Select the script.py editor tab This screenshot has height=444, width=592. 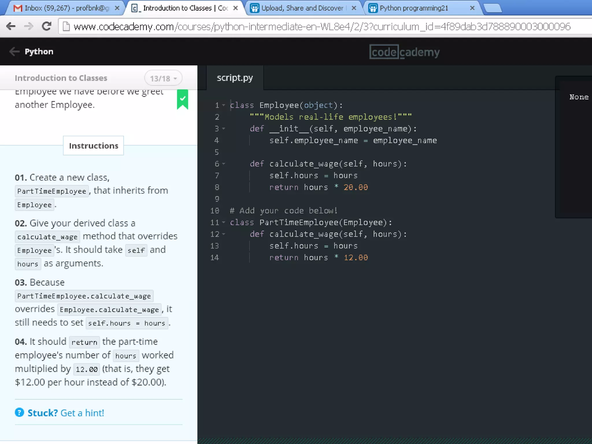coord(235,78)
